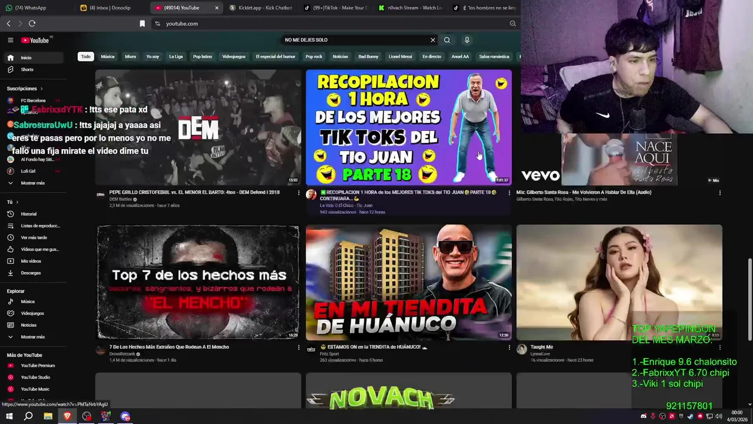Screen dimensions: 753x424
Task: Expand the Tú section chevron
Action: pos(16,202)
